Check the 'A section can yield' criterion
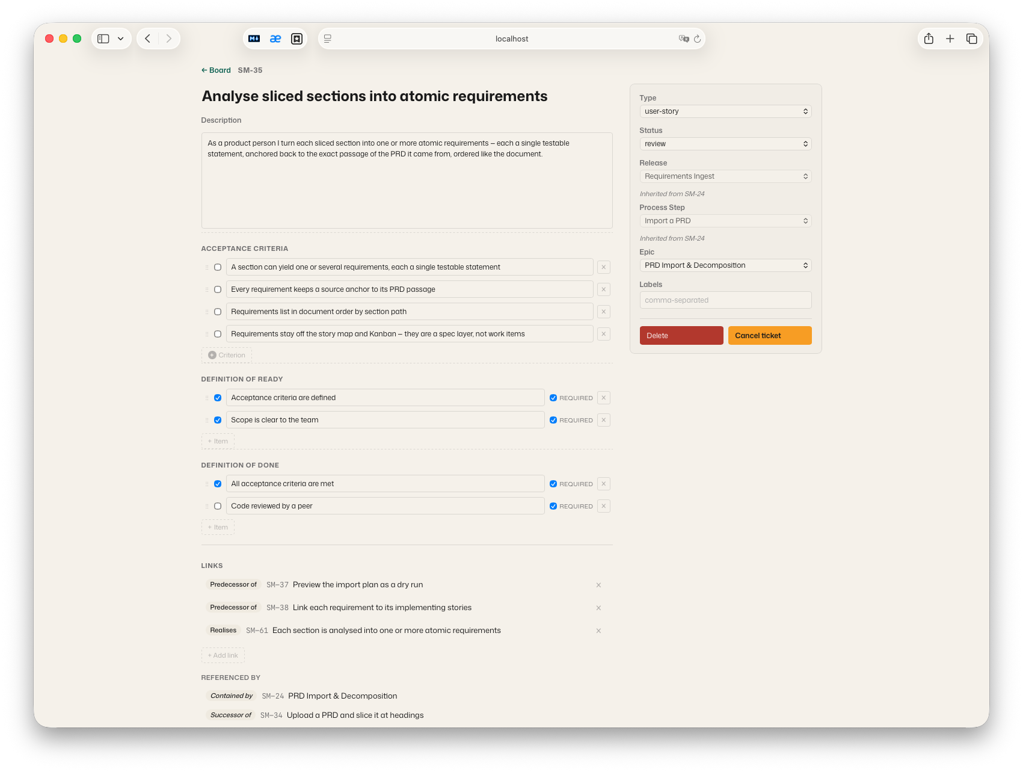 pos(218,267)
